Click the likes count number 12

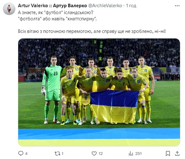click(x=101, y=154)
